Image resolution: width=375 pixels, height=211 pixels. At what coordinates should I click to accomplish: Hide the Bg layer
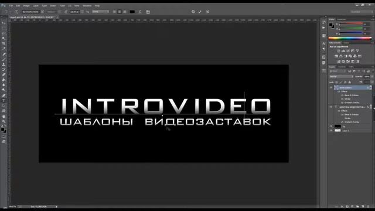[x=331, y=126]
